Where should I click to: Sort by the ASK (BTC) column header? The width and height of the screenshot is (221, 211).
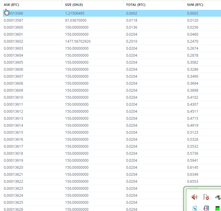tap(11, 5)
